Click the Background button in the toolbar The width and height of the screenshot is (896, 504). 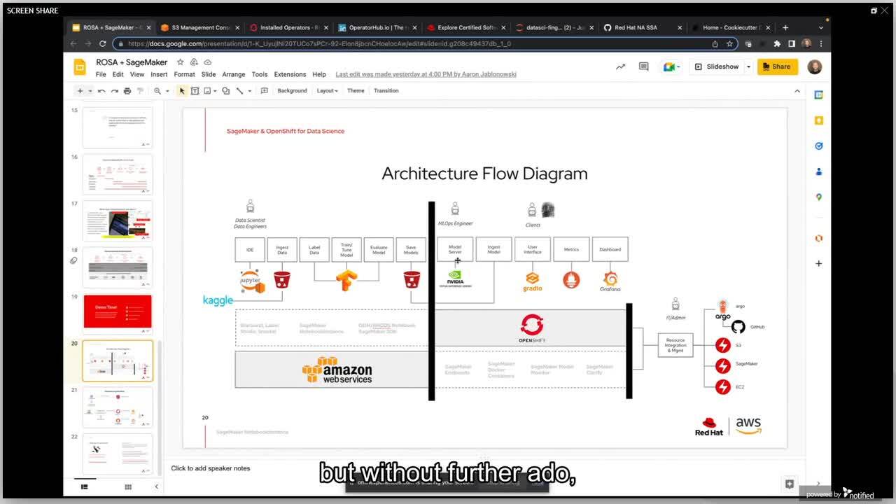[x=292, y=91]
